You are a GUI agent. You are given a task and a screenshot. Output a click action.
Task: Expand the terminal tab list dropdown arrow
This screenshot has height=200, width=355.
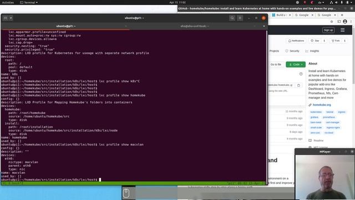tap(264, 26)
